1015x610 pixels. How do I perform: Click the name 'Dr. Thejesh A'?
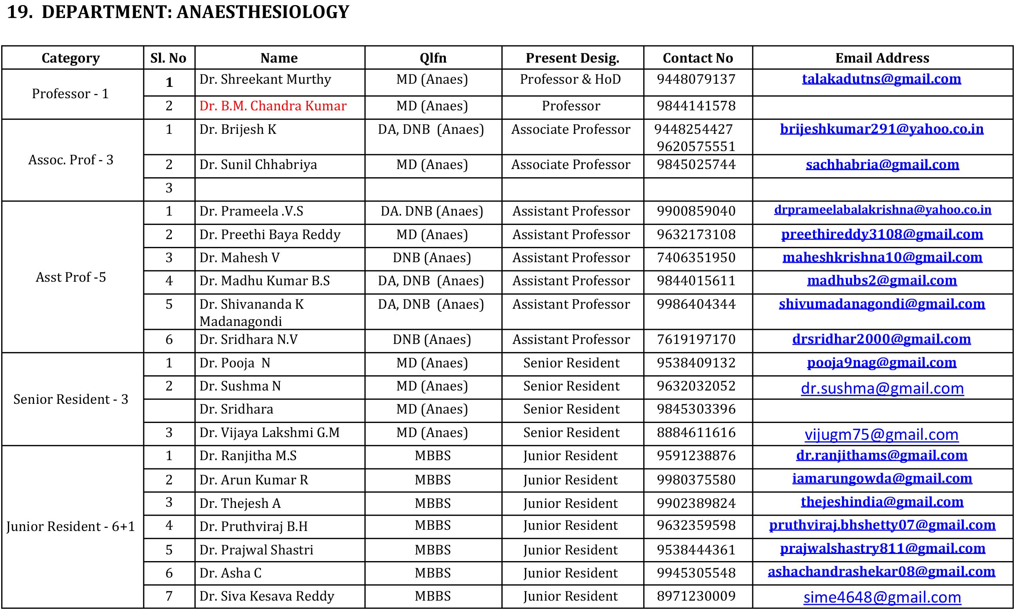(x=240, y=504)
